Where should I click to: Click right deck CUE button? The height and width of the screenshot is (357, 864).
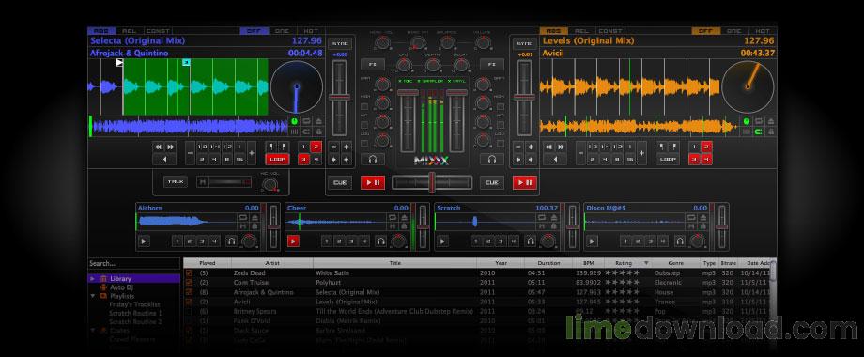(491, 182)
